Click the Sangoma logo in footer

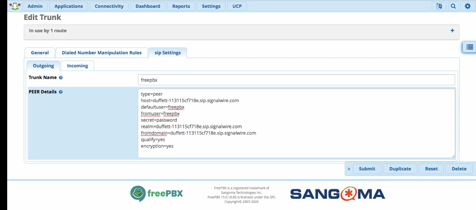[337, 194]
